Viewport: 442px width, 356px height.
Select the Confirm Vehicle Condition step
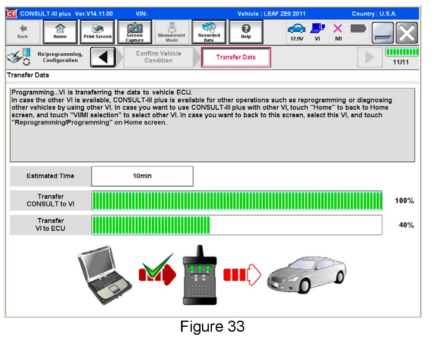click(159, 57)
